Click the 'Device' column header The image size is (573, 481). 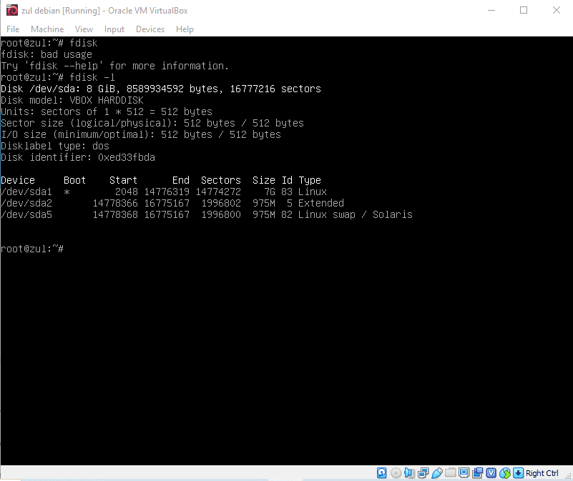click(x=18, y=180)
